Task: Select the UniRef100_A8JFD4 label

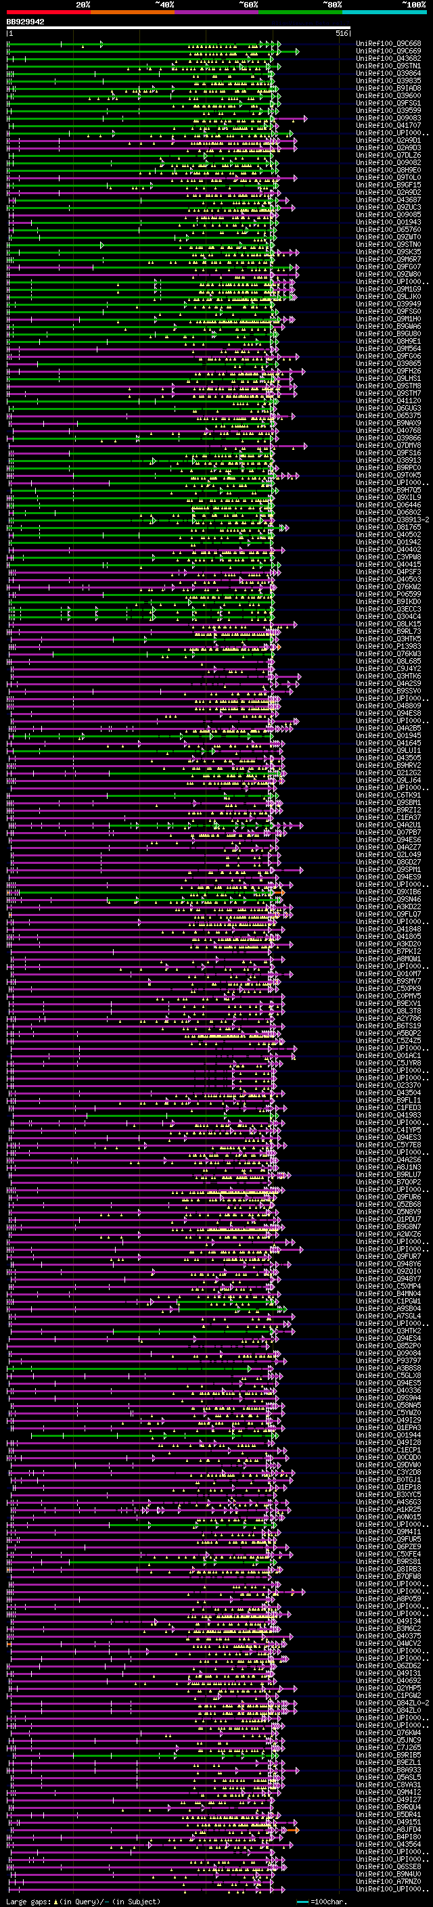Action: click(388, 1829)
